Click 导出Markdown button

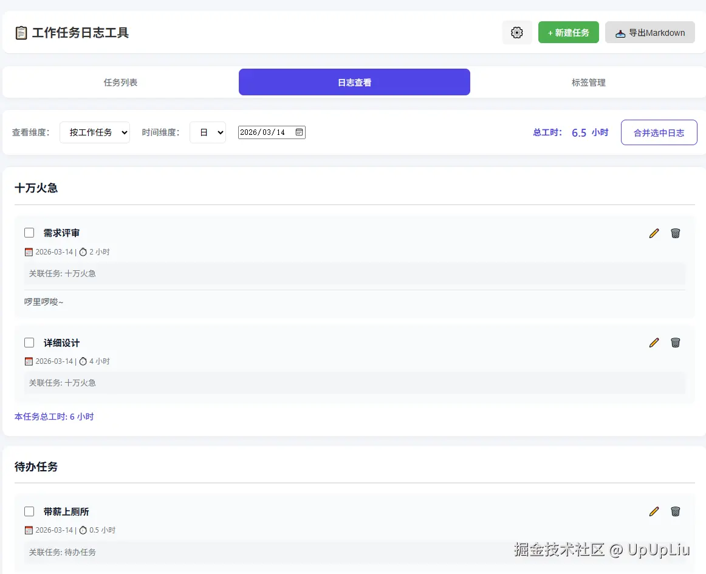649,32
